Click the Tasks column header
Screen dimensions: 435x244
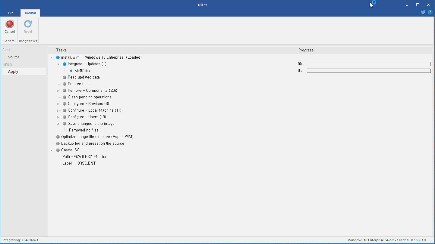pyautogui.click(x=172, y=50)
